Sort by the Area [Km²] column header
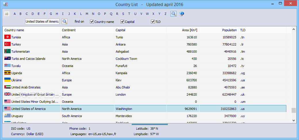299x140 pixels. click(x=183, y=30)
